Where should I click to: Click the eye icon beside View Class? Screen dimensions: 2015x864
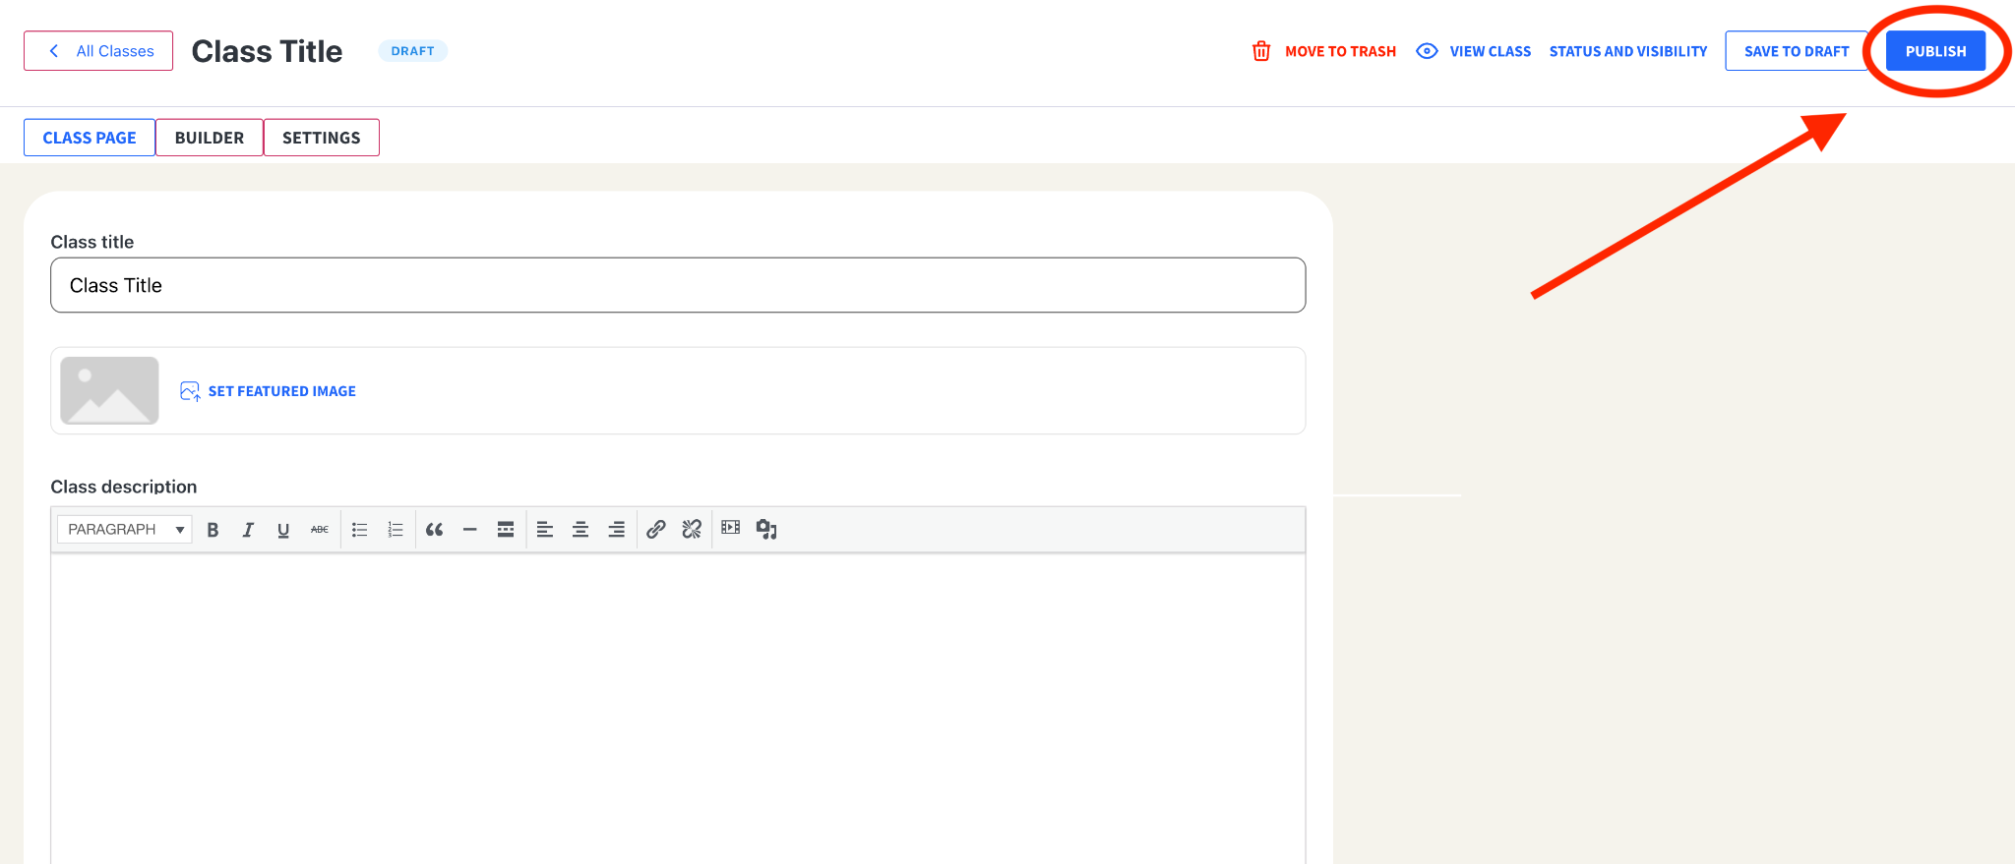[1427, 51]
